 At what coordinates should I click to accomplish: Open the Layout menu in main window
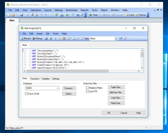click(x=48, y=10)
